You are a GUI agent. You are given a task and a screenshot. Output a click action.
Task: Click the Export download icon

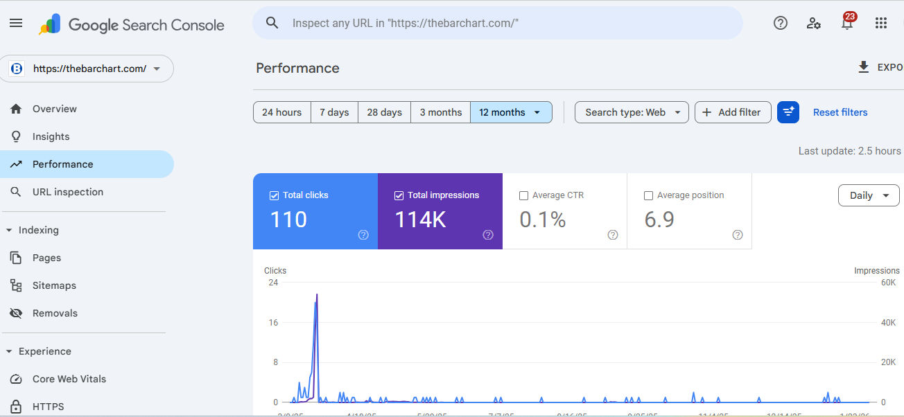(x=864, y=67)
